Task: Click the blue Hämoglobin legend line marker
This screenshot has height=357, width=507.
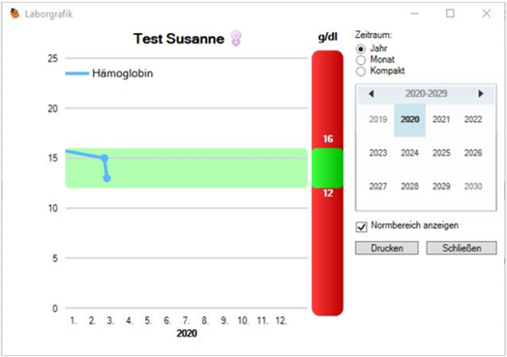Action: coord(77,74)
